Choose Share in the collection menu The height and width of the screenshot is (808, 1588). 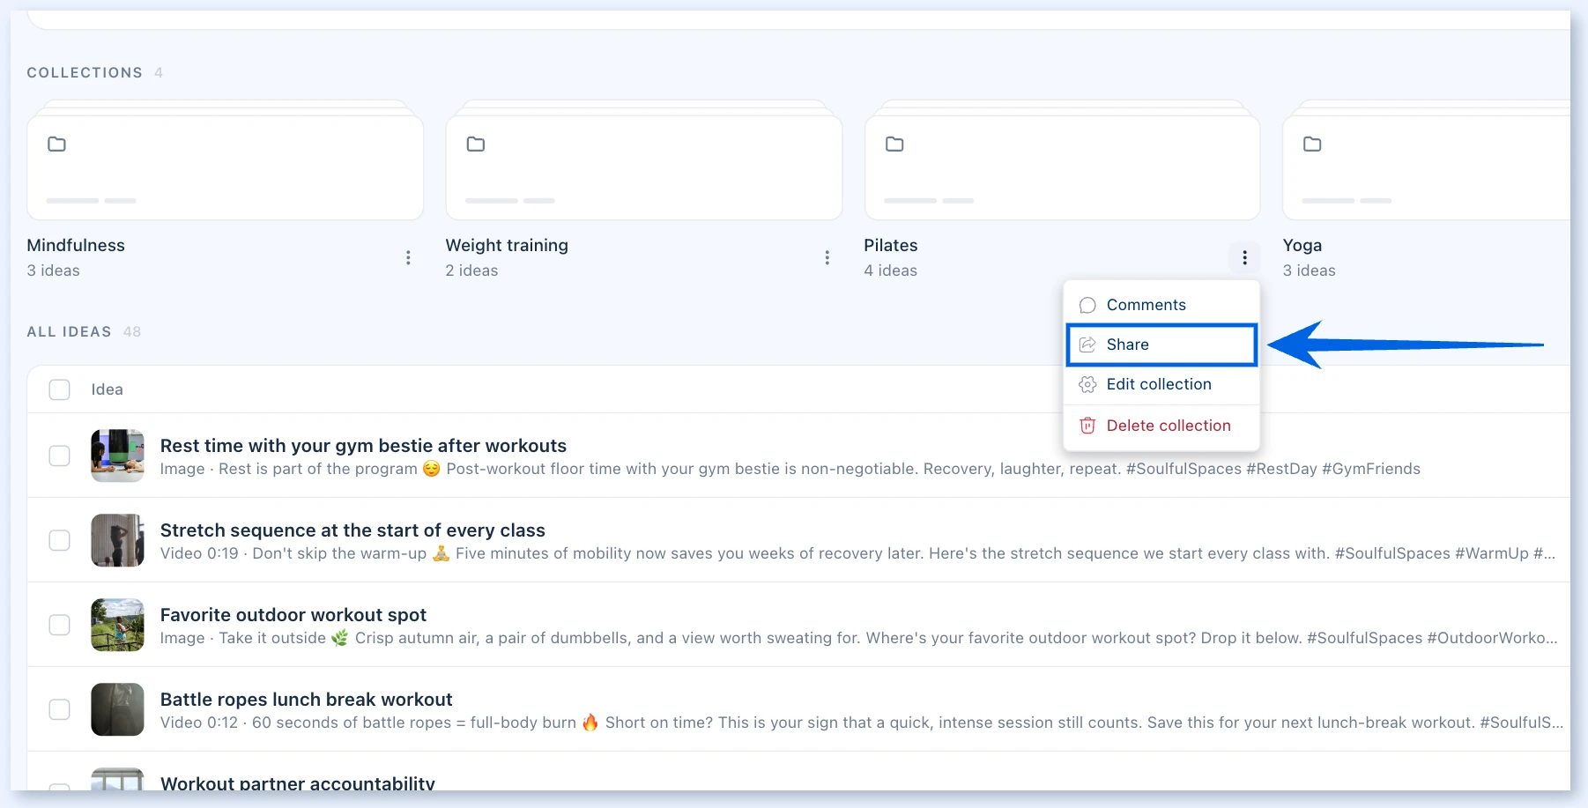pyautogui.click(x=1161, y=345)
